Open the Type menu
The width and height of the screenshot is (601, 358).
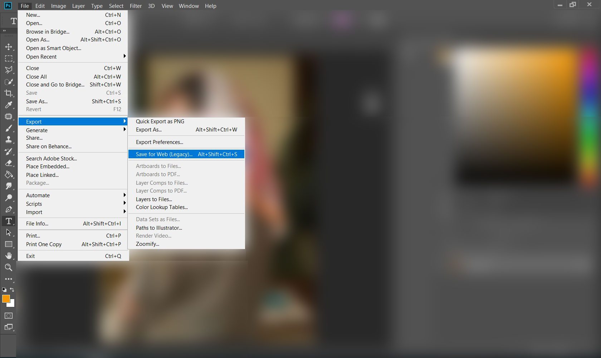(97, 6)
